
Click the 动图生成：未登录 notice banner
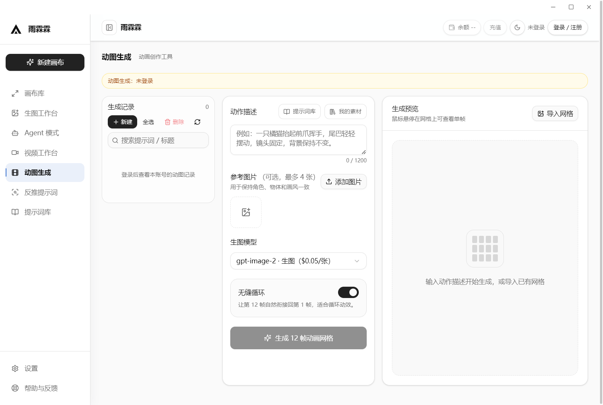[344, 81]
